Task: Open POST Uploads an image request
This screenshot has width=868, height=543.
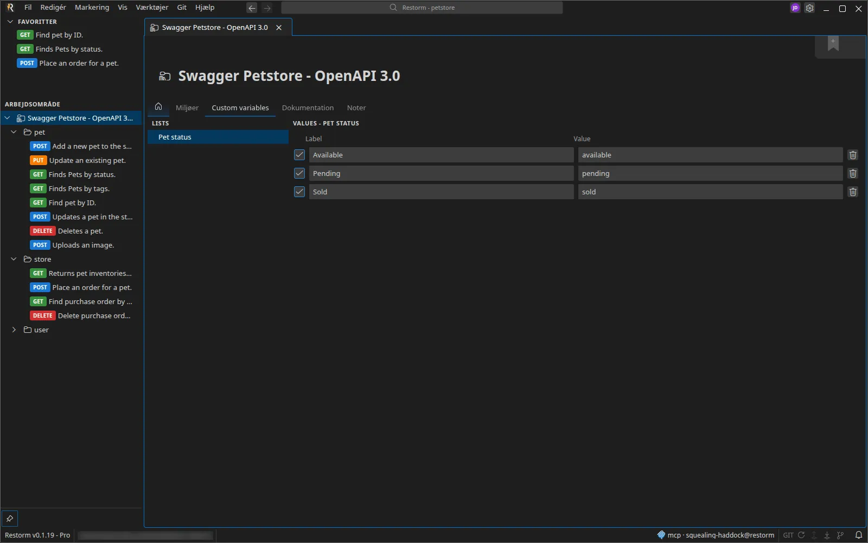Action: coord(71,245)
